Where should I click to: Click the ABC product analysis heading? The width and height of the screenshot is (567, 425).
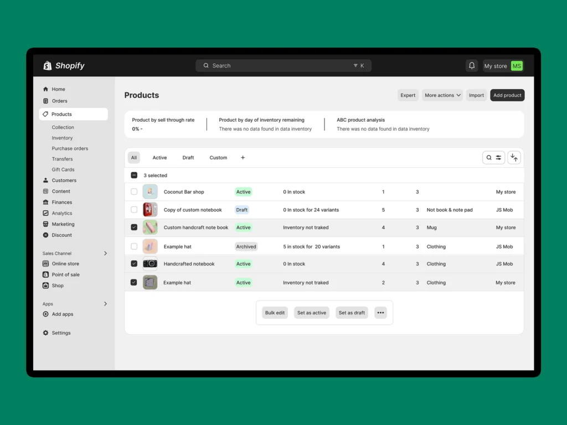pos(360,120)
